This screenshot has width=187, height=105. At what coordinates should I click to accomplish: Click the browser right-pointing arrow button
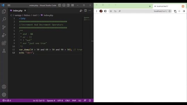pyautogui.click(x=184, y=11)
